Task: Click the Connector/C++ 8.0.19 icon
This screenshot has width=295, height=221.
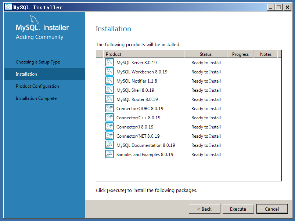Action: point(109,117)
